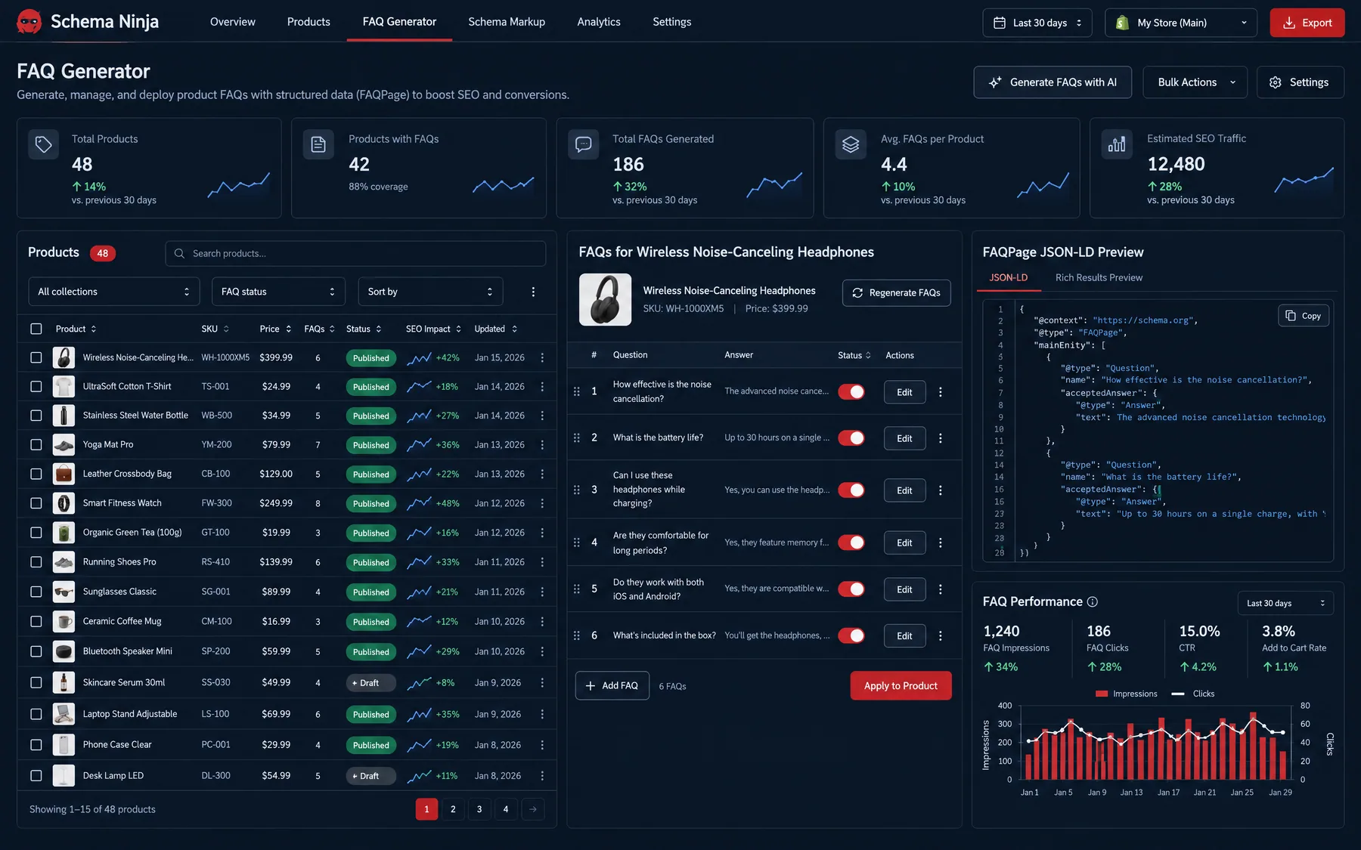Click the red Impressions legend swatch
Viewport: 1361px width, 850px height.
click(x=1101, y=694)
